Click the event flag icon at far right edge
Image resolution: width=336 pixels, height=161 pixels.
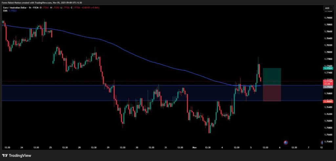(323, 142)
